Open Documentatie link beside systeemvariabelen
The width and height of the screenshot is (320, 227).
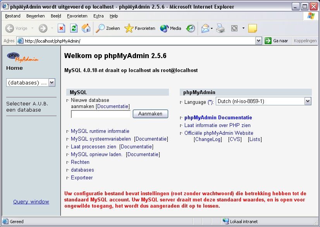151,139
